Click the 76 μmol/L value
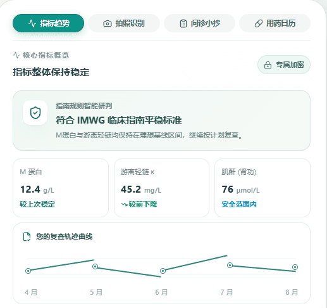 [x=240, y=189]
